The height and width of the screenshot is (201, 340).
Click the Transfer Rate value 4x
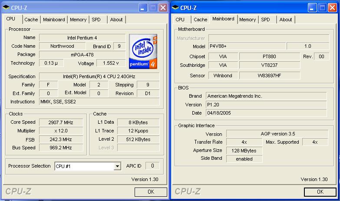(244, 142)
